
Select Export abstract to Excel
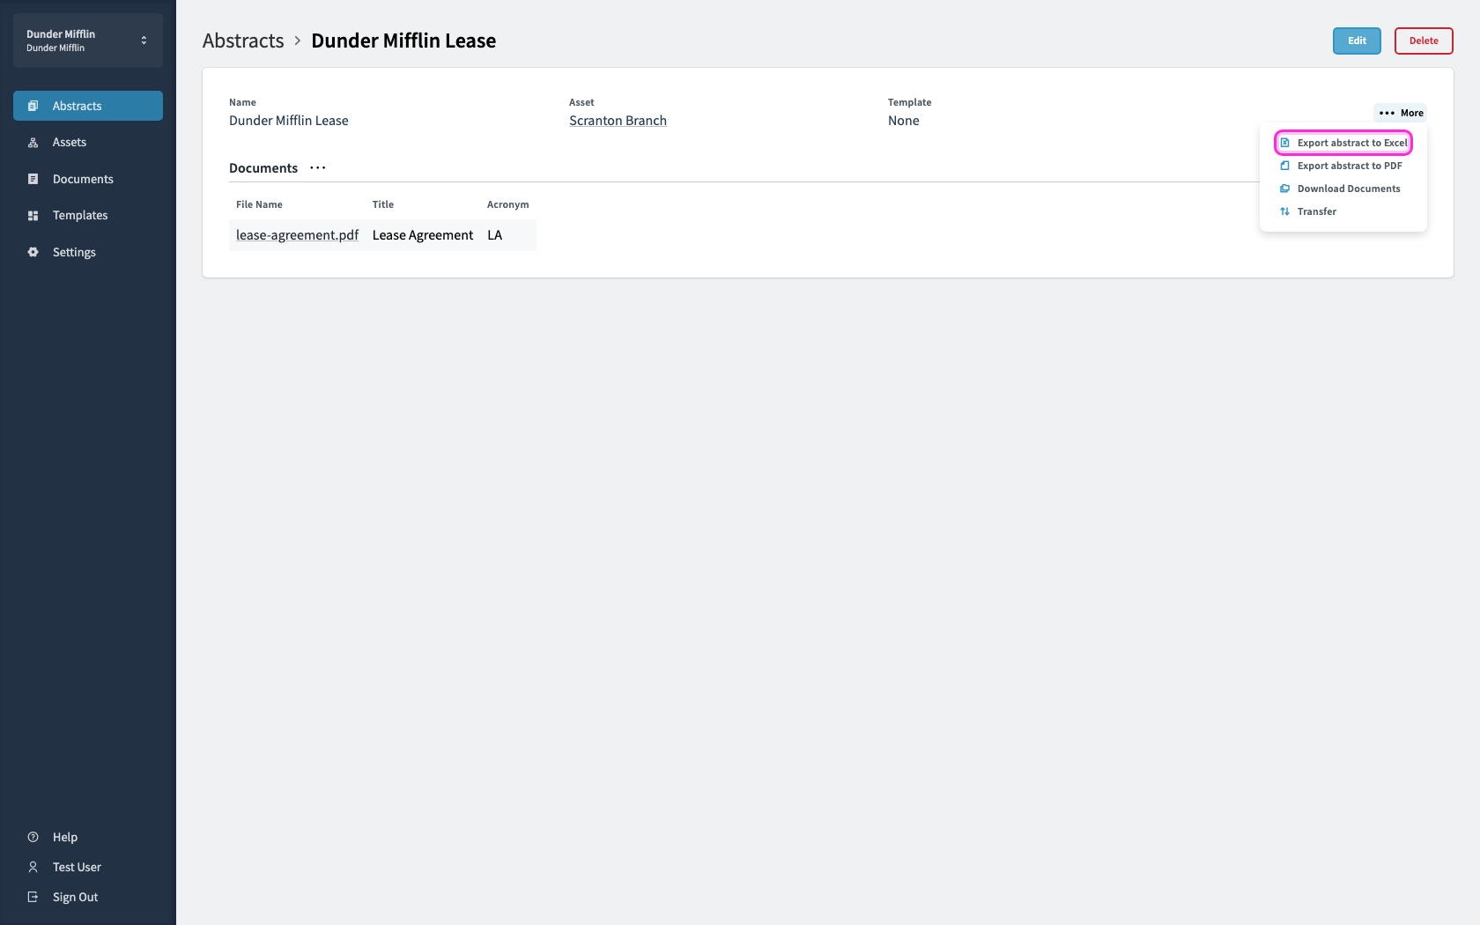[1343, 143]
